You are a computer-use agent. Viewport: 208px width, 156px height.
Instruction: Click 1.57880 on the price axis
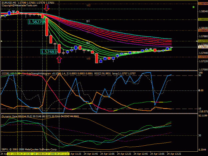[203, 36]
